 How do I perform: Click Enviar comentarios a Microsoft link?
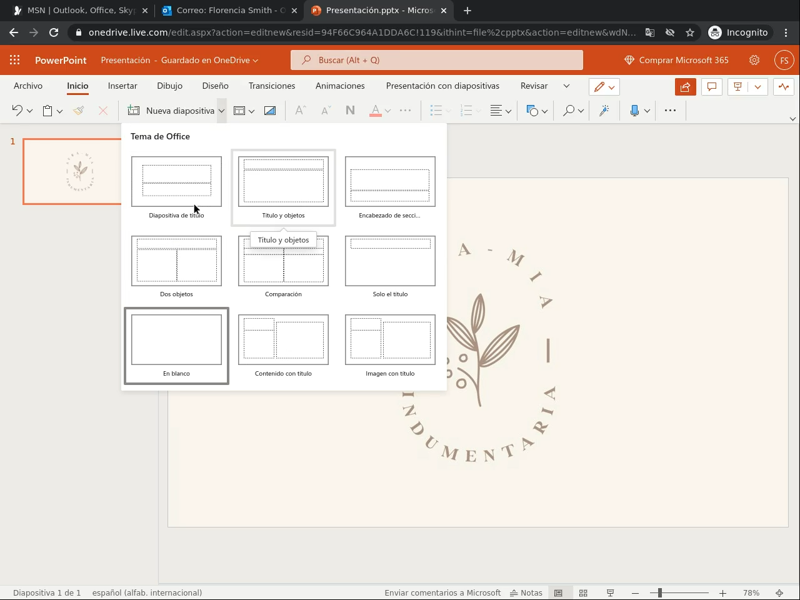[442, 592]
